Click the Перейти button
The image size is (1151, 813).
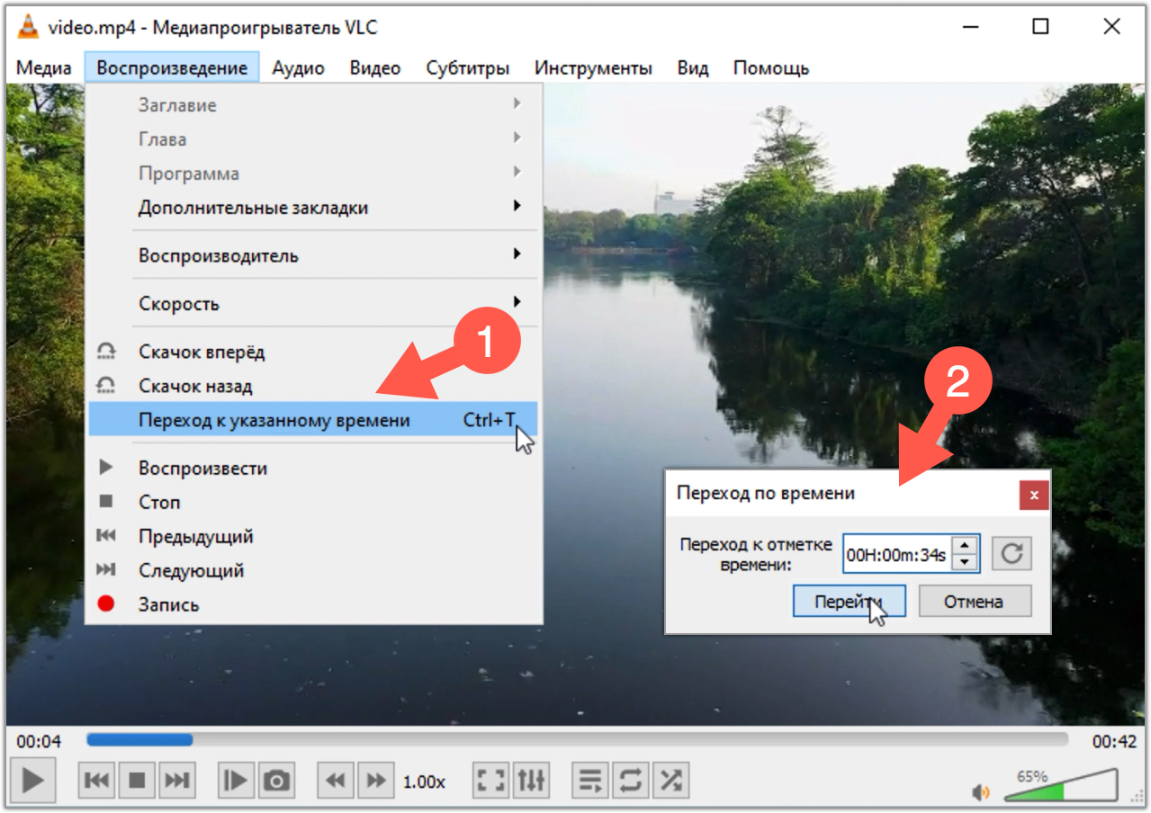(x=848, y=602)
